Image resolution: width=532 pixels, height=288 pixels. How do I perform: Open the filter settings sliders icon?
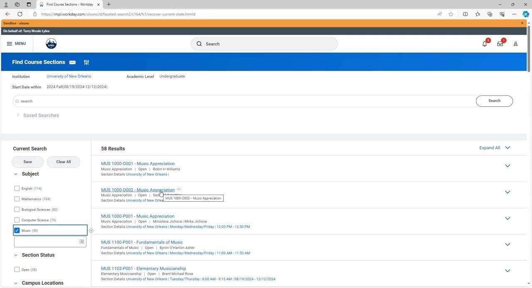[x=86, y=62]
